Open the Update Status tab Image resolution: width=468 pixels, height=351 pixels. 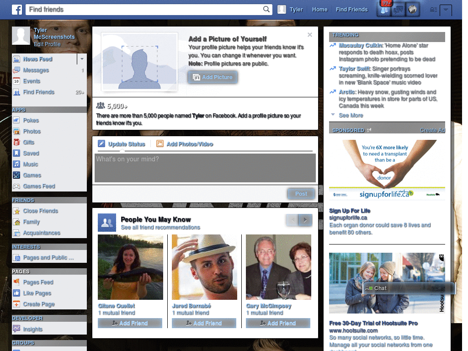[122, 144]
